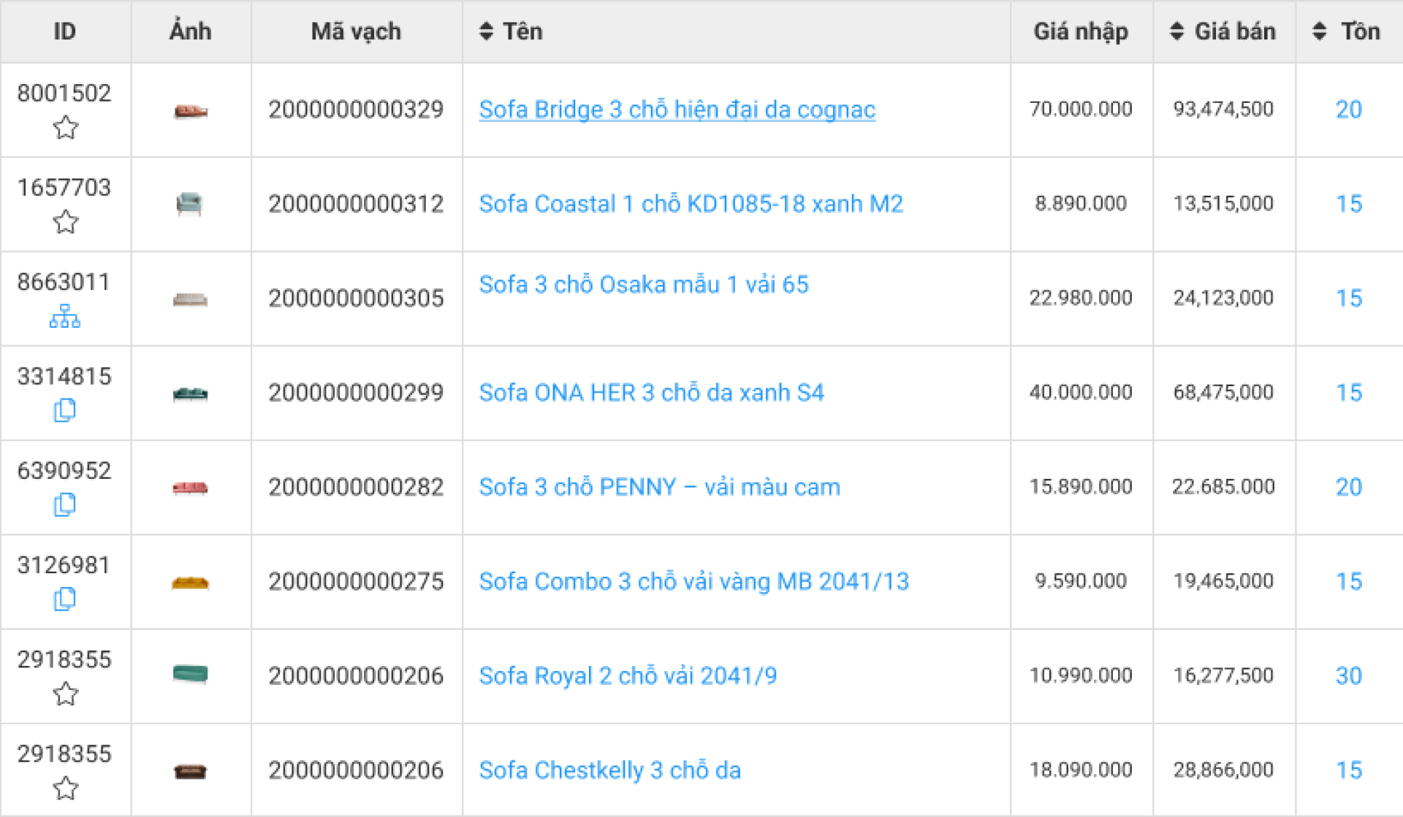Toggle star under ID 1657703
Screen dimensions: 1403x817
pyautogui.click(x=65, y=222)
